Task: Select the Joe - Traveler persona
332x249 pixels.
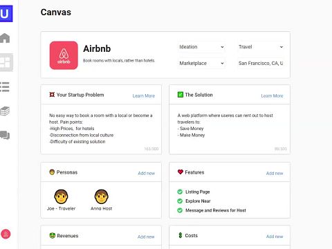Action: tap(61, 200)
